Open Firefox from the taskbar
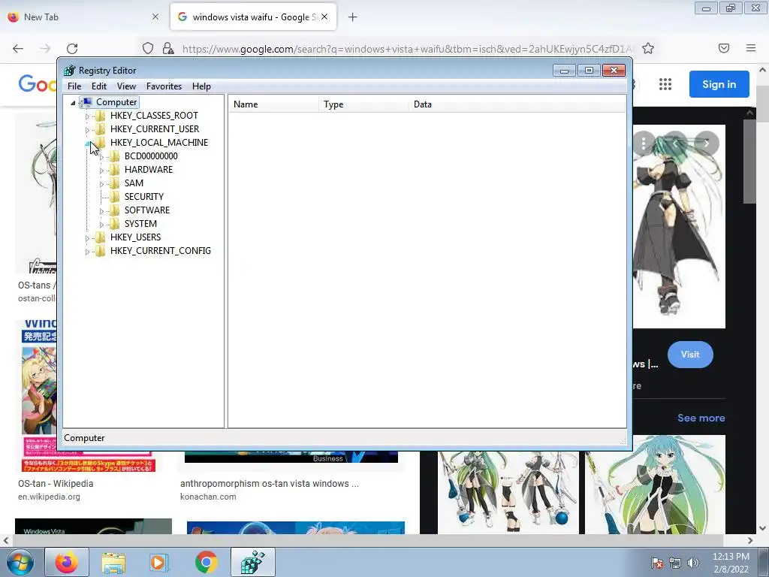Screen dimensions: 769x577 (67, 562)
